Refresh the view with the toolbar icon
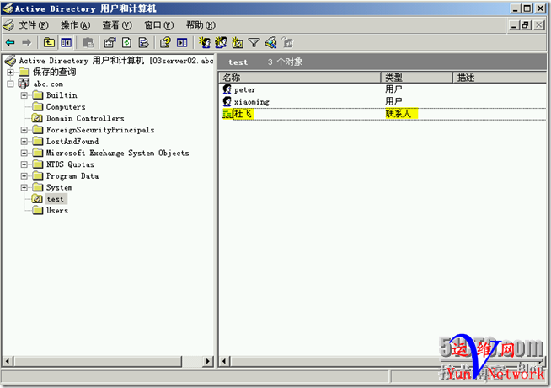Image resolution: width=551 pixels, height=388 pixels. pos(126,43)
